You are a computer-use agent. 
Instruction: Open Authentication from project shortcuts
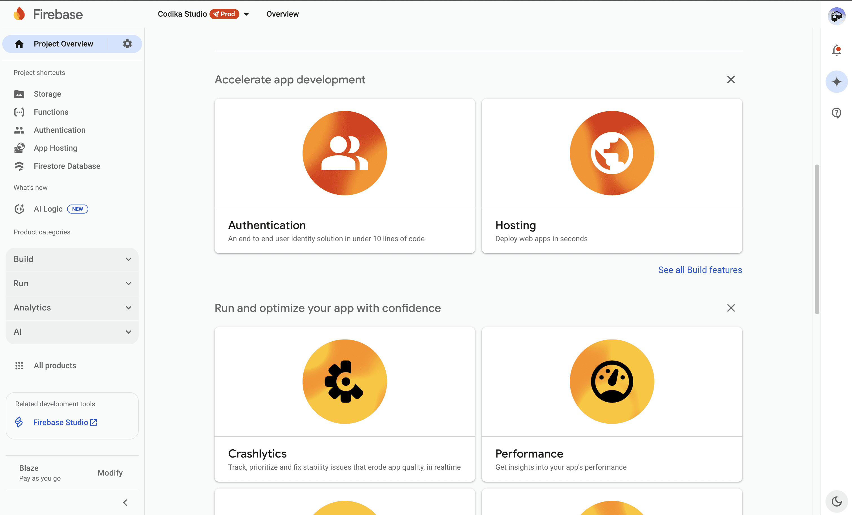pyautogui.click(x=59, y=130)
